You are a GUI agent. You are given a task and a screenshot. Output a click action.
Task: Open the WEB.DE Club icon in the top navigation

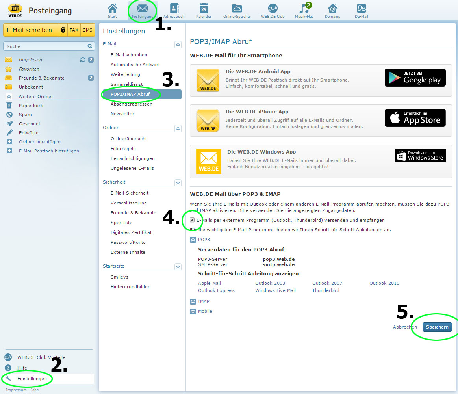point(273,8)
